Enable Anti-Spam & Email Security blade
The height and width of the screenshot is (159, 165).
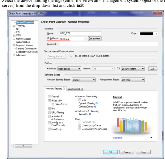49,122
